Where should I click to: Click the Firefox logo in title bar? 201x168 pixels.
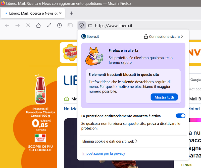(x=3, y=3)
